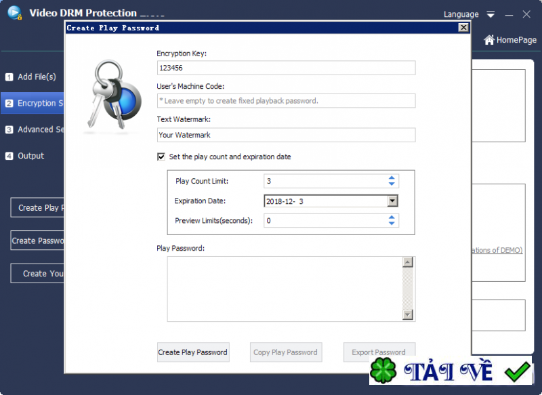Increase Play Count Limit with up arrow
The height and width of the screenshot is (395, 542).
pos(393,178)
